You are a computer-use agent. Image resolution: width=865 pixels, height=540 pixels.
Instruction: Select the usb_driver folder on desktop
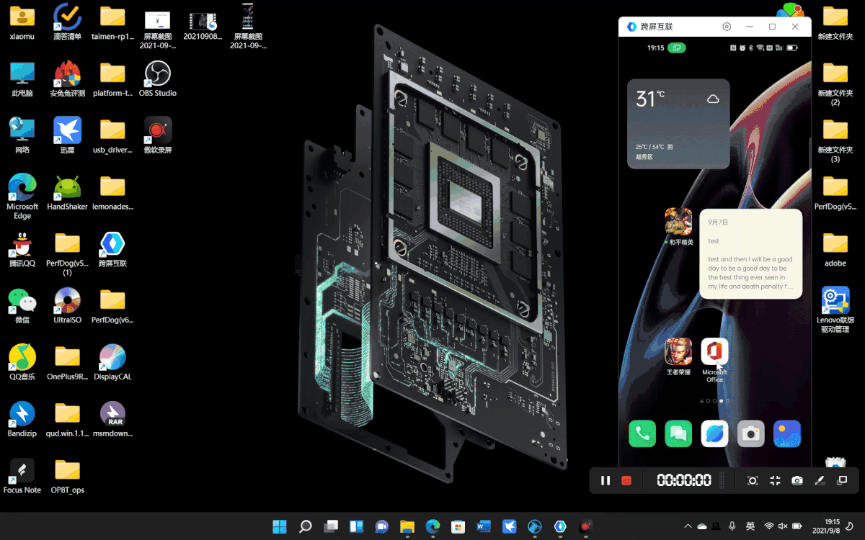click(112, 135)
